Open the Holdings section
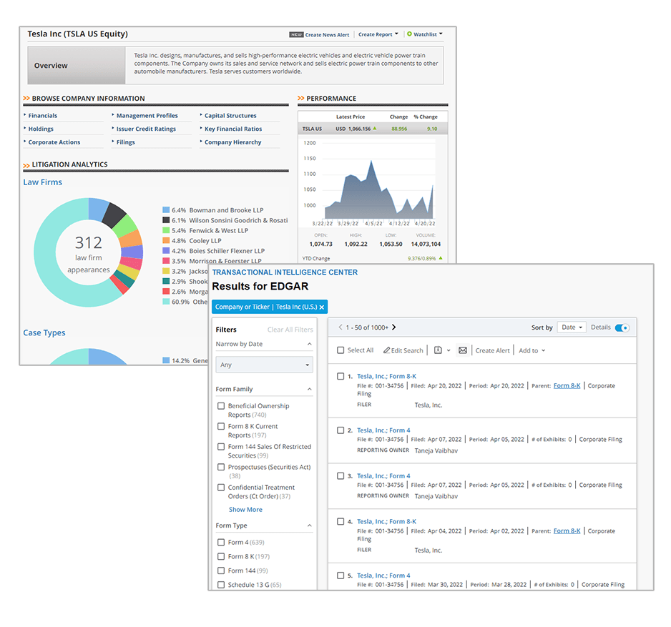 pyautogui.click(x=41, y=129)
